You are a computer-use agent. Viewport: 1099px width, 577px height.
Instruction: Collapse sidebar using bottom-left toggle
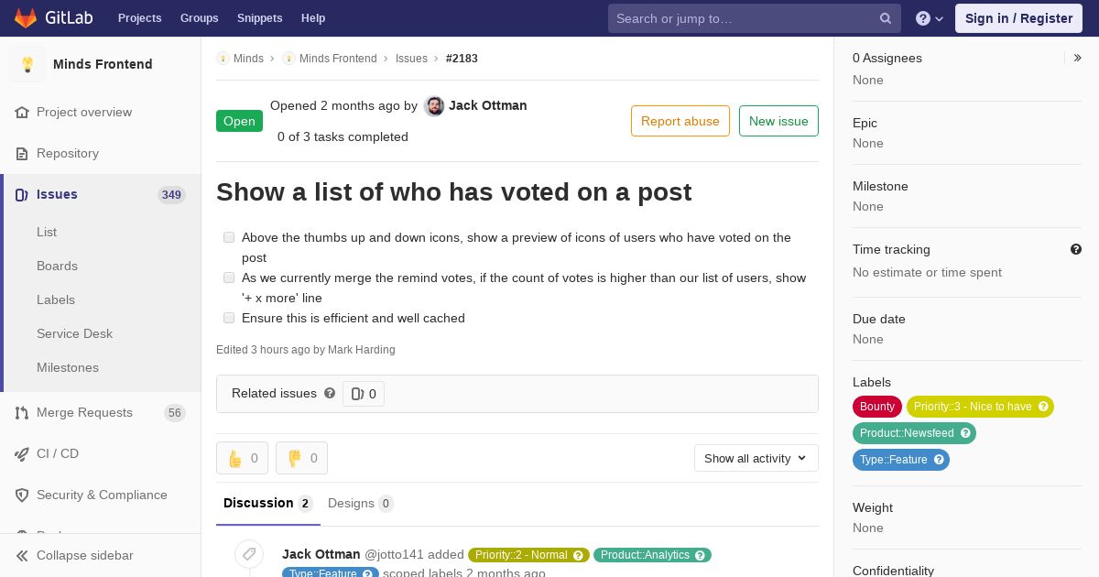click(75, 555)
